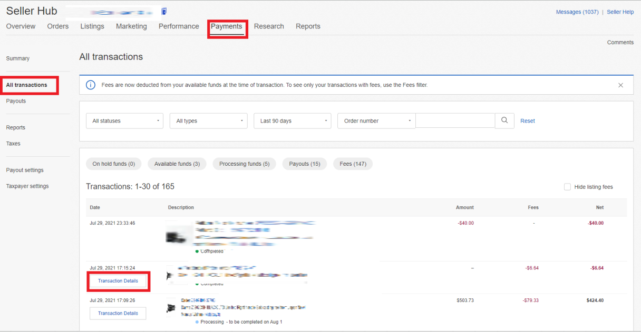This screenshot has width=641, height=332.
Task: Click the Date column header
Action: pos(95,207)
